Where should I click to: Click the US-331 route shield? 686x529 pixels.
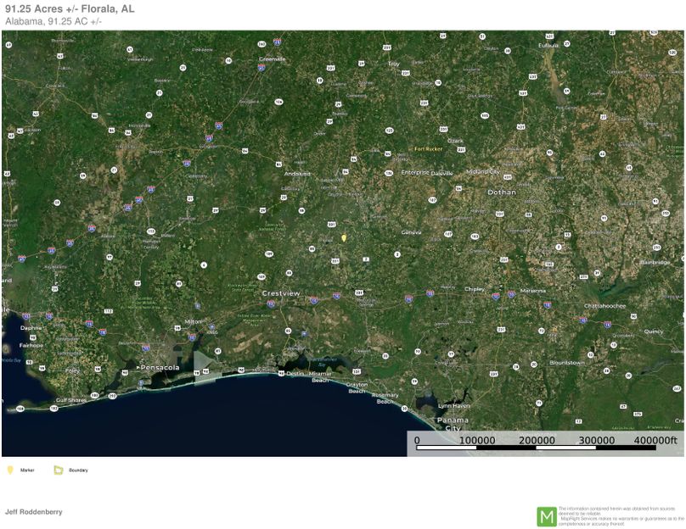click(331, 224)
